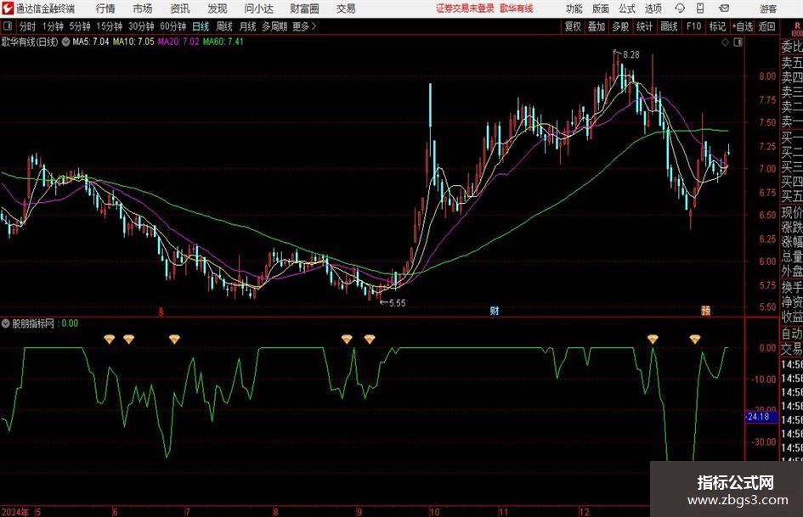Open the 交易 menu
Viewport: 803px width, 517px height.
(x=346, y=8)
